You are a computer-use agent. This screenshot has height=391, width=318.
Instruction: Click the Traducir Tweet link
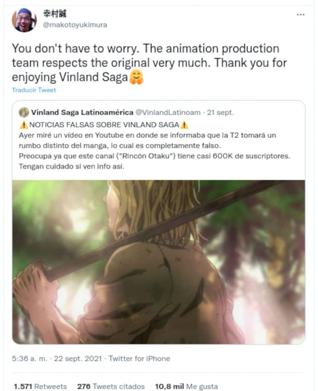(34, 90)
